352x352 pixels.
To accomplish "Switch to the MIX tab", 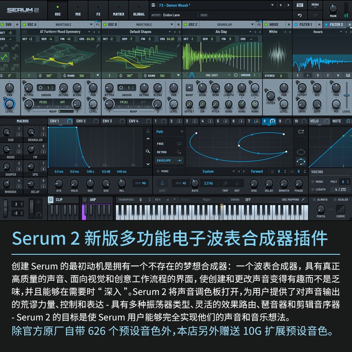I will tap(78, 10).
